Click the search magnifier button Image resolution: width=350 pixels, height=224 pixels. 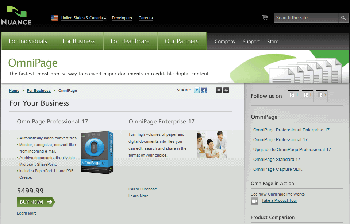[x=343, y=18]
